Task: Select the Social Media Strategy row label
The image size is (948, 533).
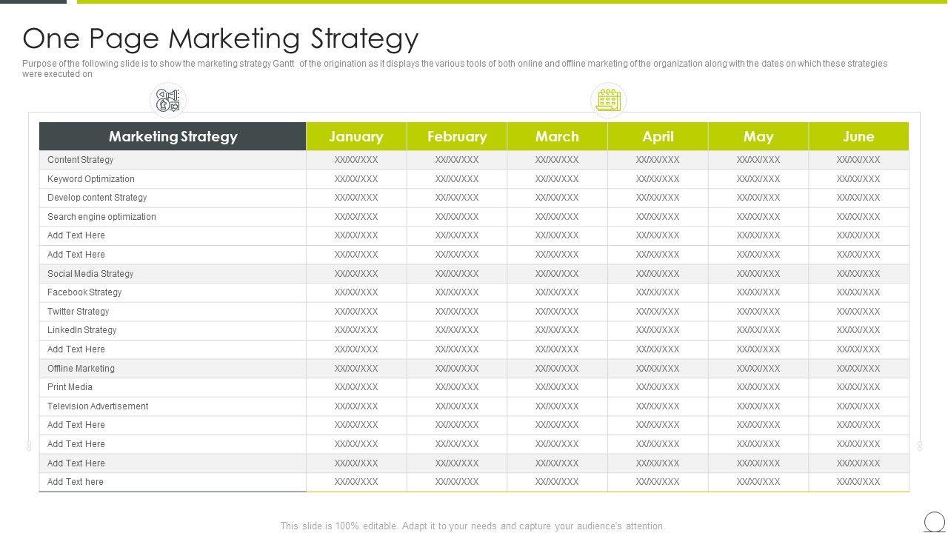Action: click(90, 274)
